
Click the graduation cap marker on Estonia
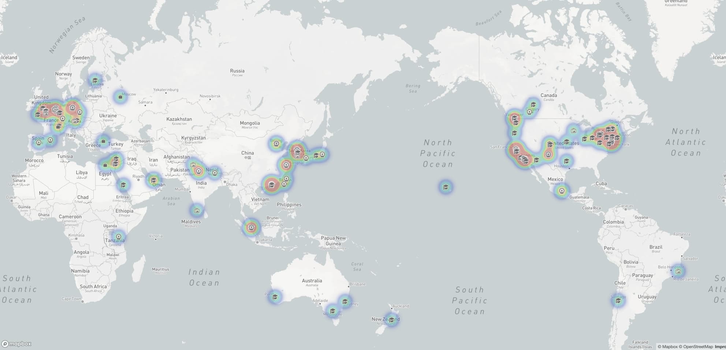point(95,80)
